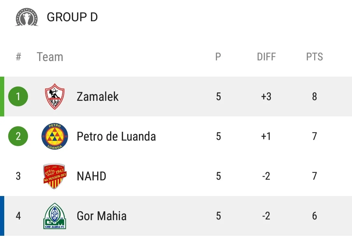Viewport: 352px width, 239px height.
Task: Click Gor Mahia's rank number 4
Action: [x=18, y=216]
